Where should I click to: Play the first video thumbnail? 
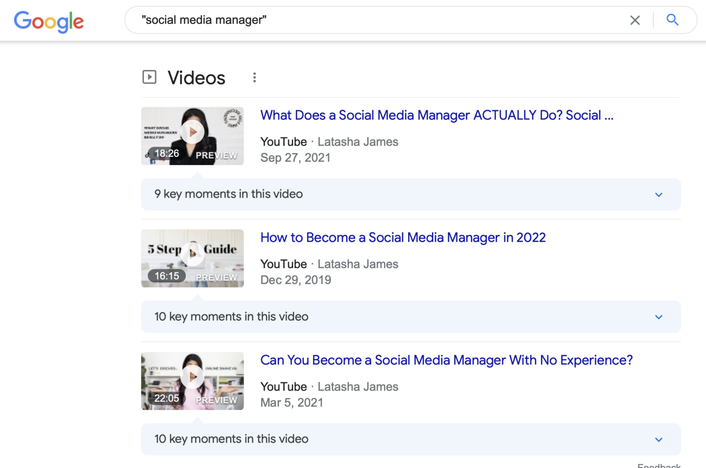point(192,131)
